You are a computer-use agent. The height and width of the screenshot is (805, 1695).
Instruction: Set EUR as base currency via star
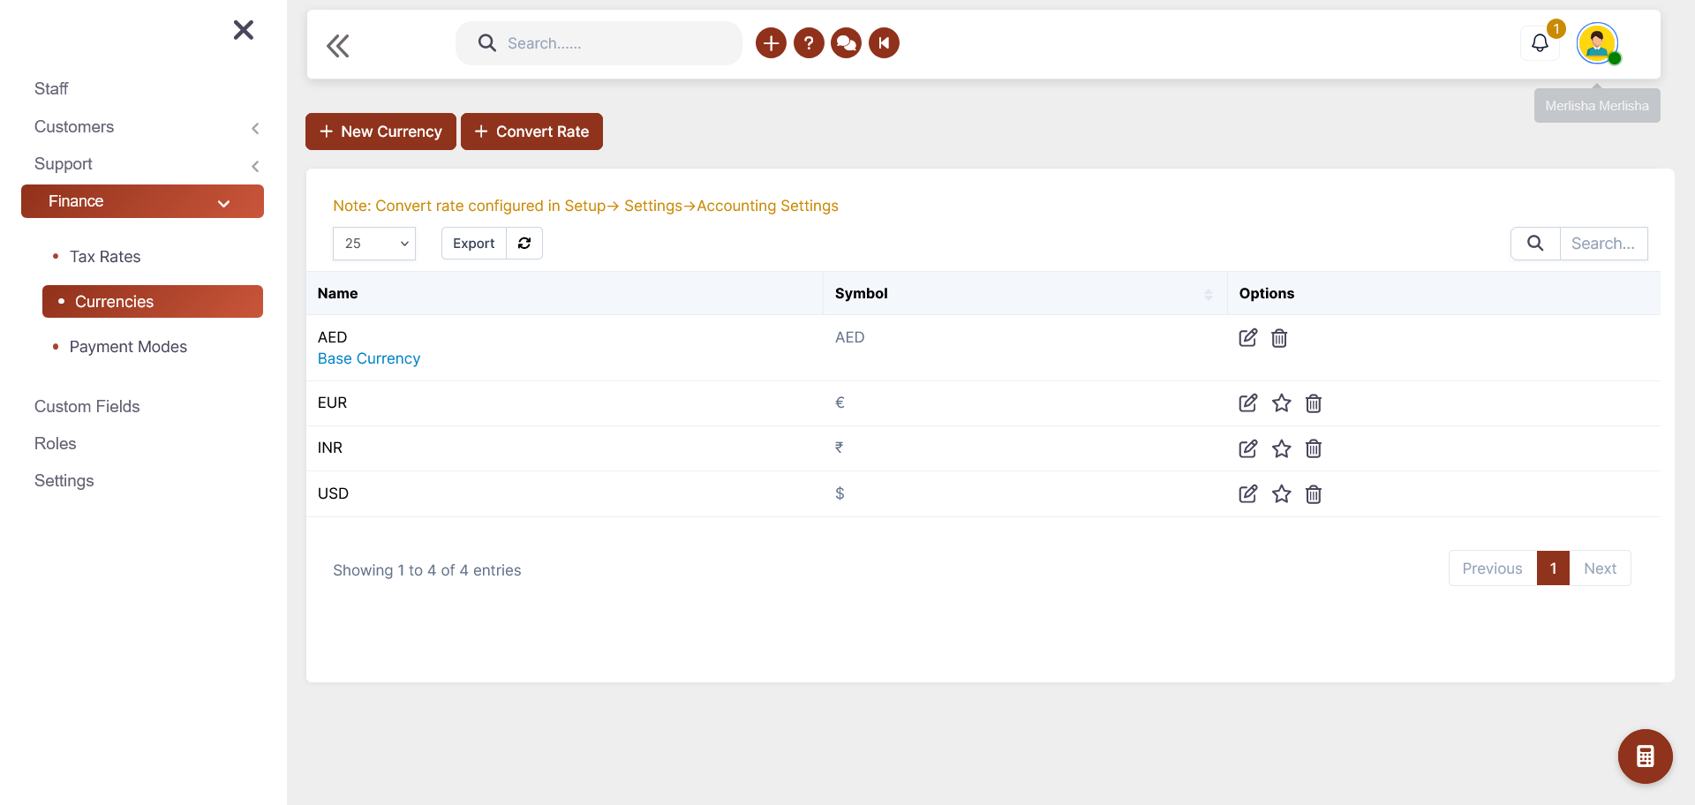(1282, 403)
